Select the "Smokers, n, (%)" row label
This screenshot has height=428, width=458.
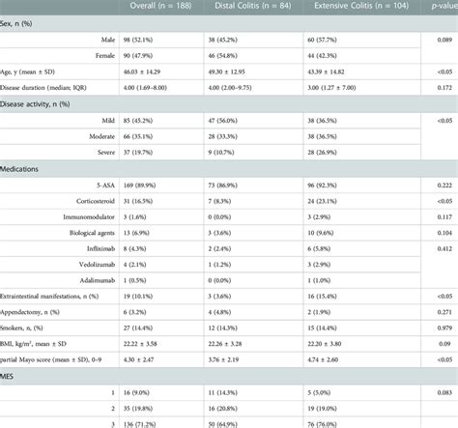point(21,328)
